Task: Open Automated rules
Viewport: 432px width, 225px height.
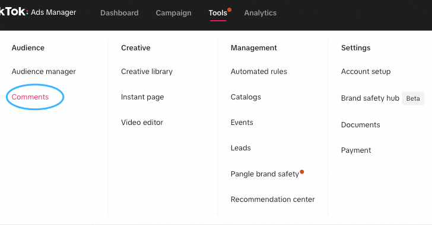Action: [259, 72]
